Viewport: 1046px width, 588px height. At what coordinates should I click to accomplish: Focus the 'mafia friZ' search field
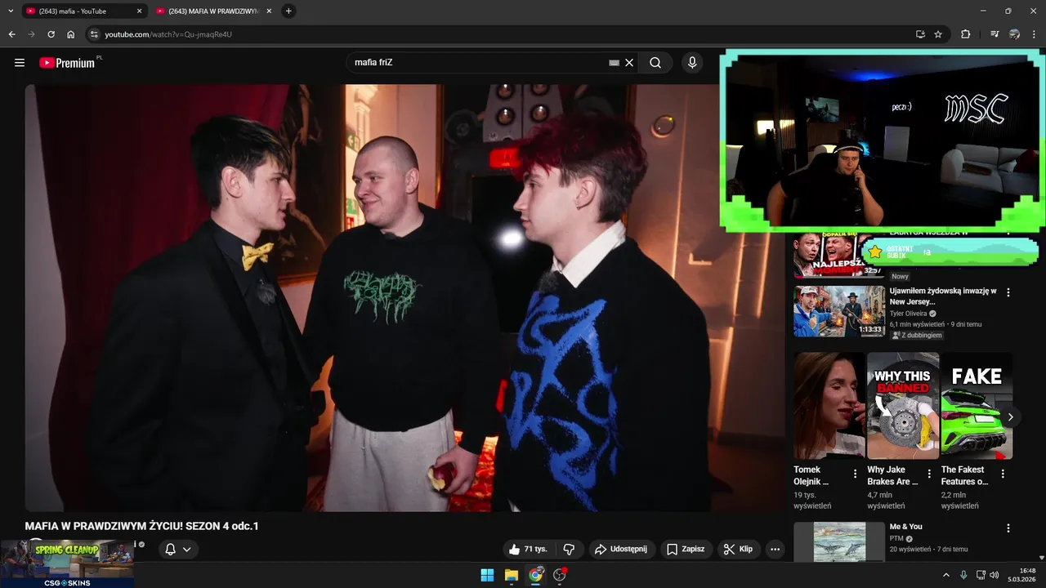click(478, 63)
